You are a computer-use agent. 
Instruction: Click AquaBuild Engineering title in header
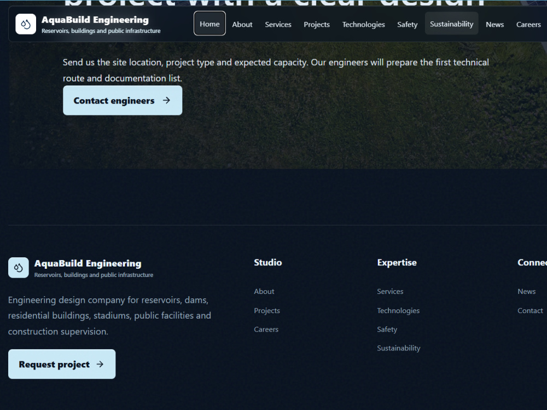(95, 20)
